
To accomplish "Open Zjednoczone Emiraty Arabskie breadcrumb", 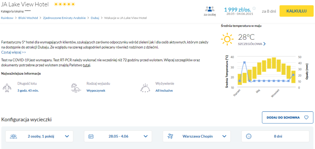I will (x=64, y=18).
